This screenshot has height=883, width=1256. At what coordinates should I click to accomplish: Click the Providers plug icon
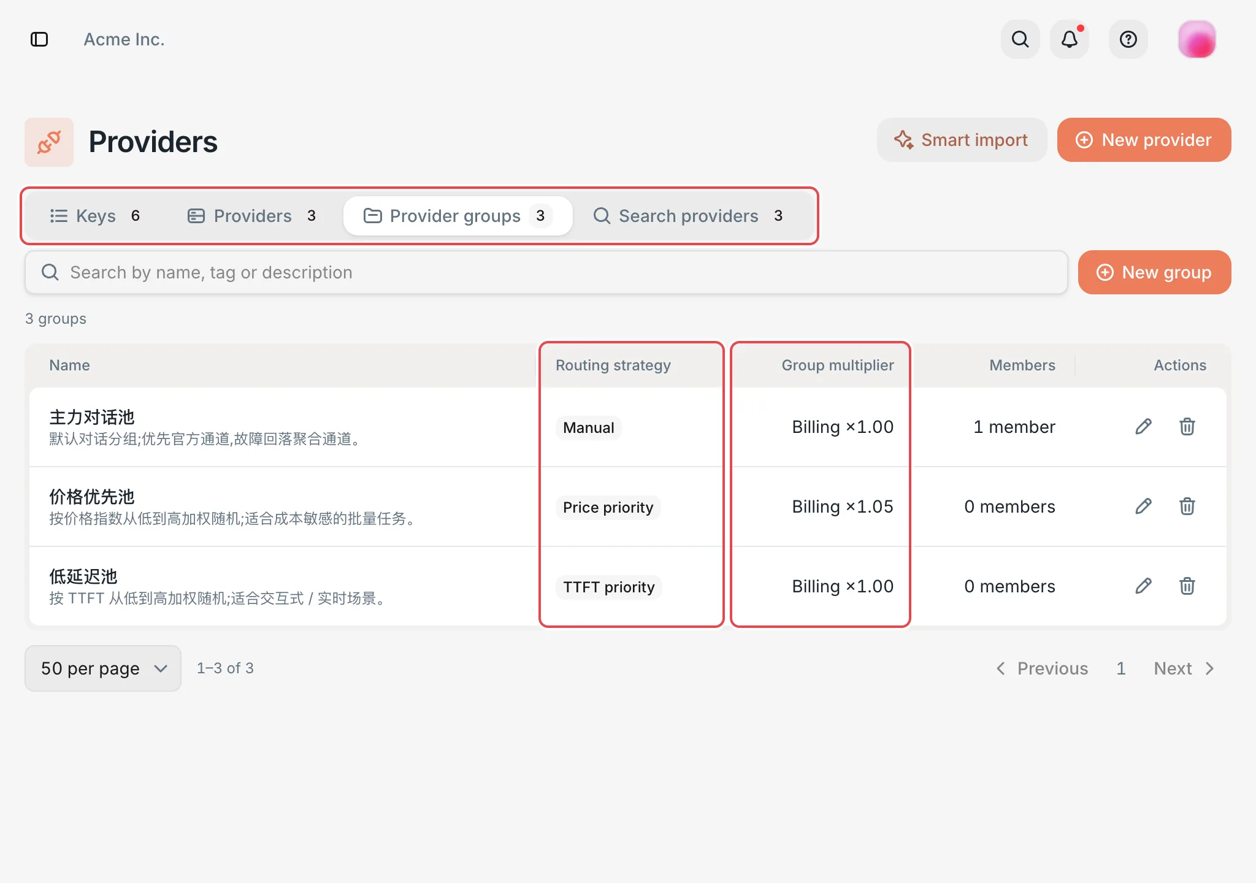click(x=49, y=142)
